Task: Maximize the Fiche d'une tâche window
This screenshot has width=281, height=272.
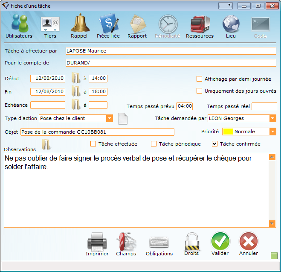Action: (258, 6)
